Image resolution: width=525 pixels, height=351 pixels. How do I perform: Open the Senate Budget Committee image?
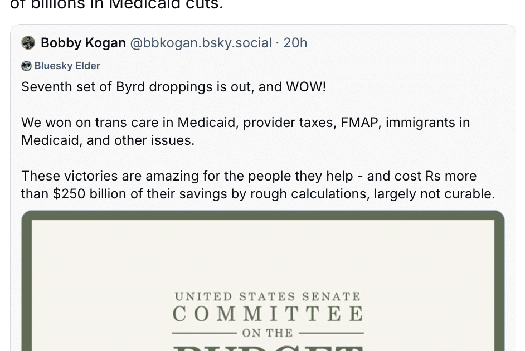click(263, 281)
